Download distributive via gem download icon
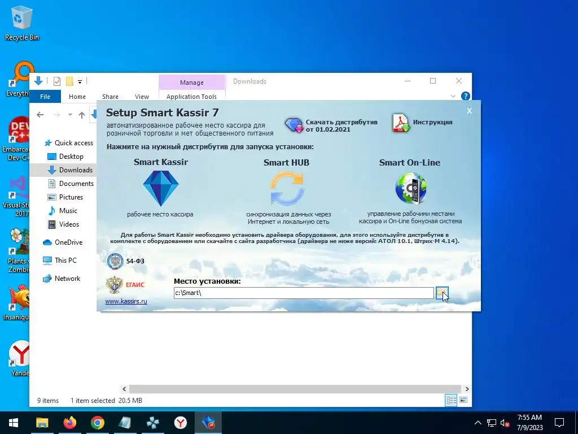578x434 pixels. (x=294, y=125)
